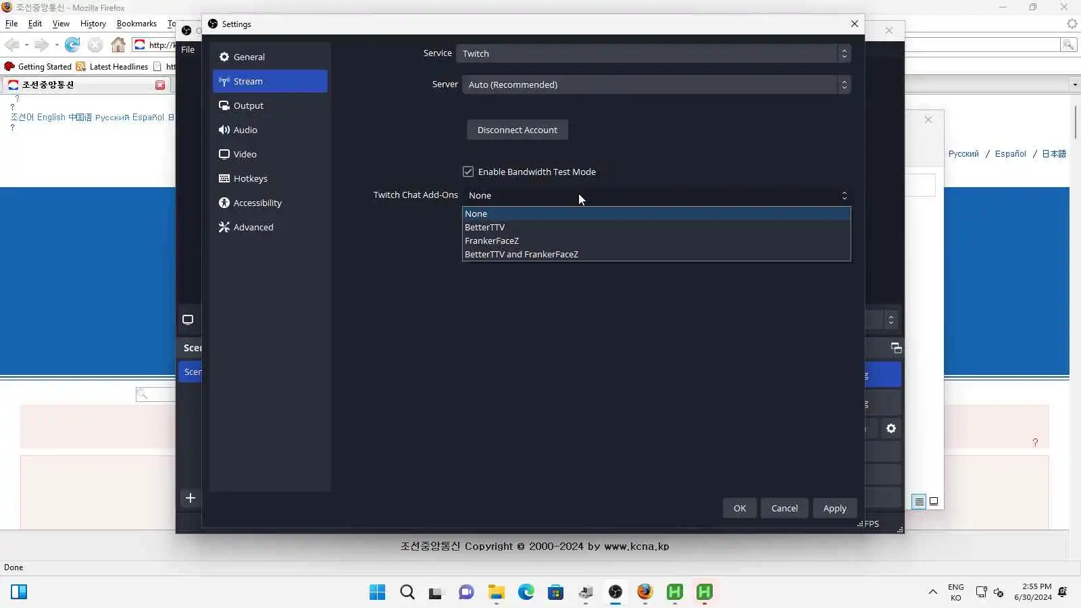The width and height of the screenshot is (1081, 608).
Task: Show hidden system tray icons
Action: (x=933, y=592)
